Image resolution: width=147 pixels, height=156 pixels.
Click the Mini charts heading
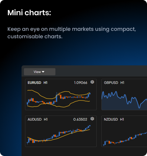29,13
